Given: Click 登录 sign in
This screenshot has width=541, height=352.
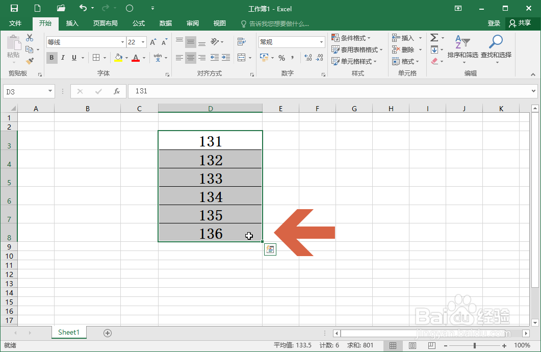Looking at the screenshot, I should [x=494, y=23].
